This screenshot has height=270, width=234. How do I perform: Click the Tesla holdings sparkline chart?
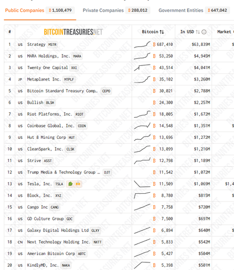[142, 184]
